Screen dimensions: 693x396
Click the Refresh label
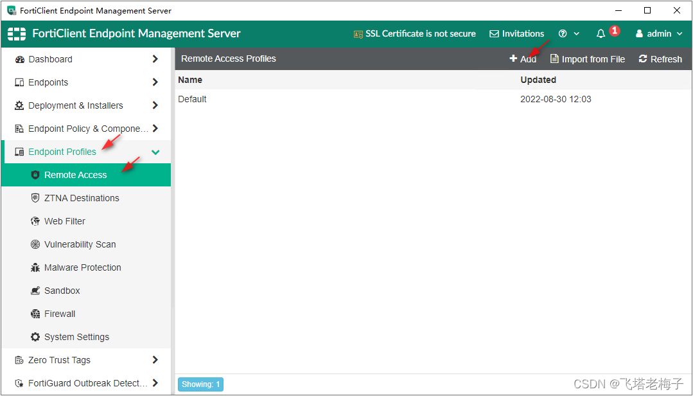point(667,59)
